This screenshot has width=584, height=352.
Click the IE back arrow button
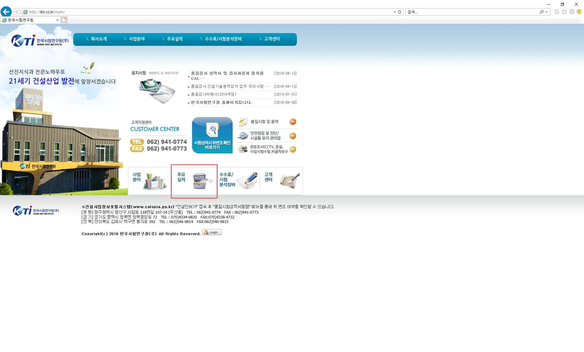tap(6, 12)
